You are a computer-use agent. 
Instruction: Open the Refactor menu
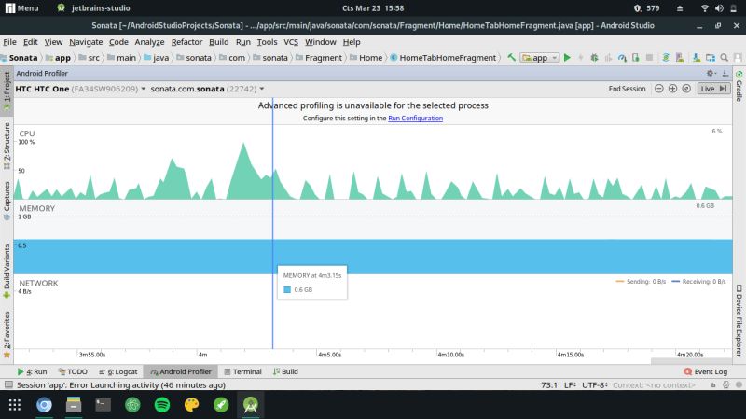pyautogui.click(x=187, y=42)
